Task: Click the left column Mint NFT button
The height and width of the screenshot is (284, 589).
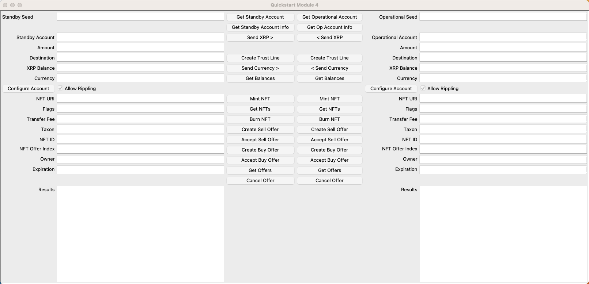Action: [260, 99]
